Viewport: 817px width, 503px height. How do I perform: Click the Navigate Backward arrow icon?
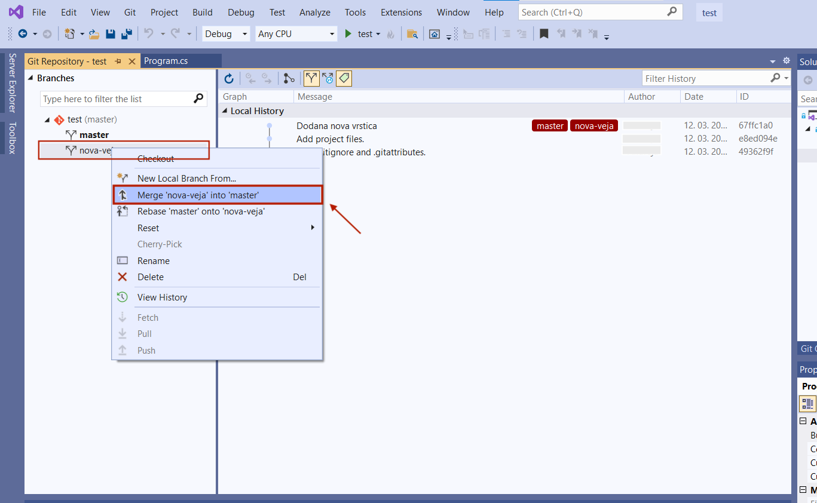click(23, 34)
